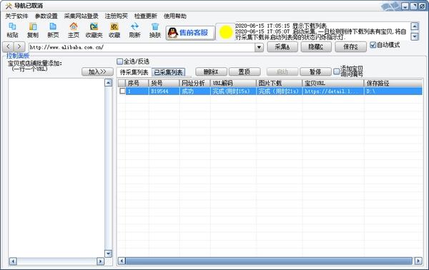Image resolution: width=429 pixels, height=270 pixels.
Task: Click the 保存S save button
Action: (351, 46)
